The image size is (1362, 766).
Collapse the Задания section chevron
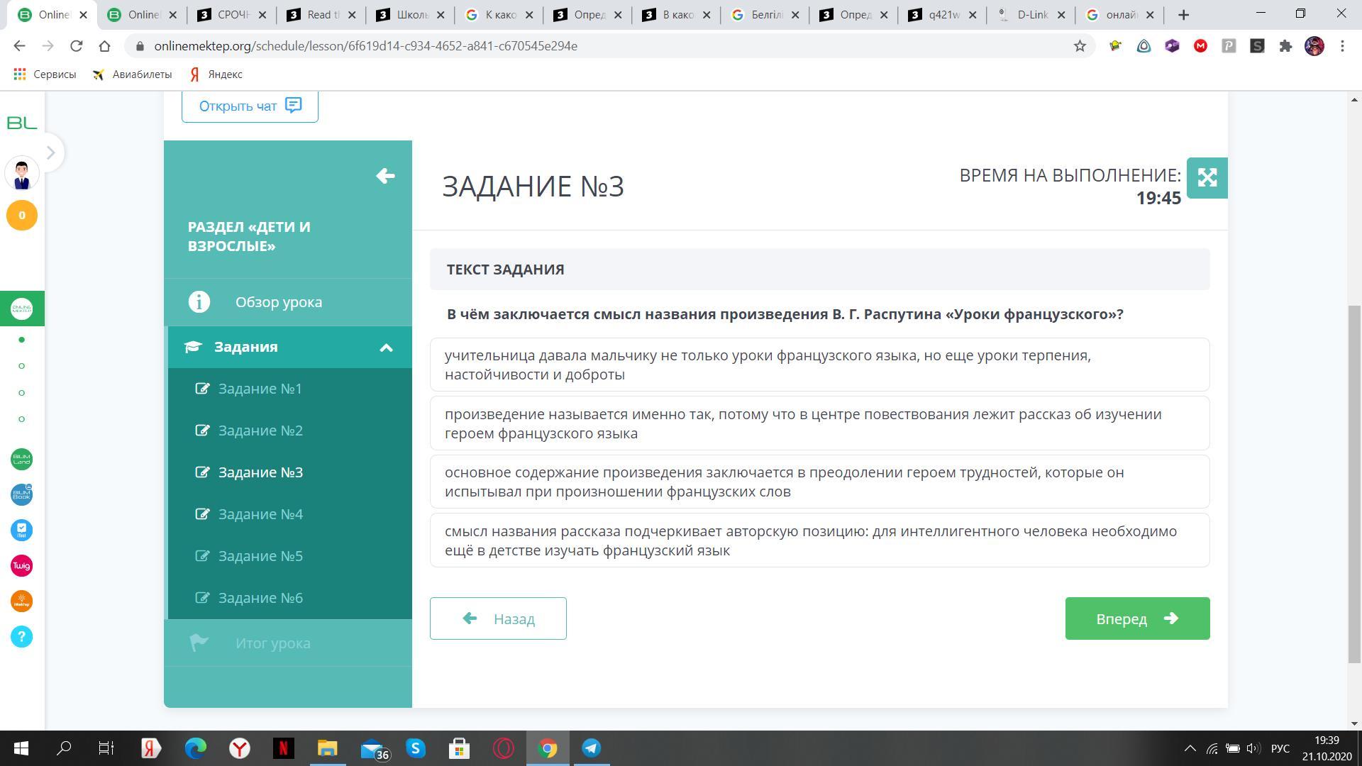click(x=386, y=348)
